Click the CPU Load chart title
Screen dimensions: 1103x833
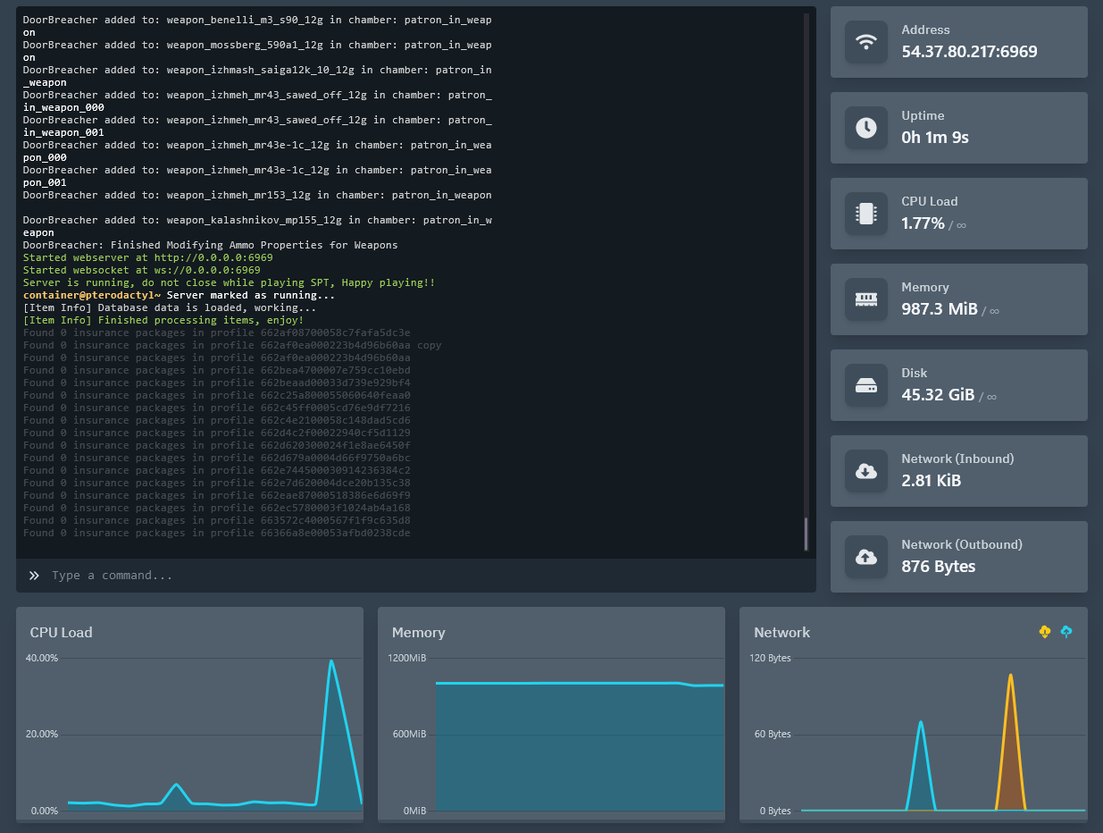point(62,632)
